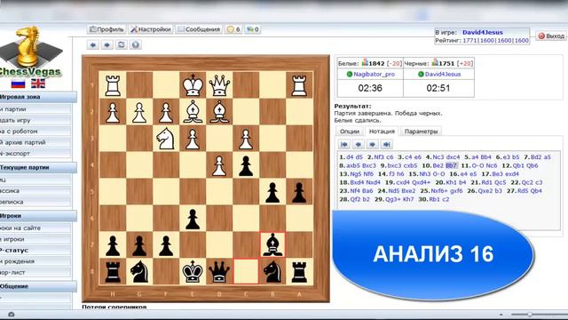Open the Профиль toolbar button

coord(106,29)
